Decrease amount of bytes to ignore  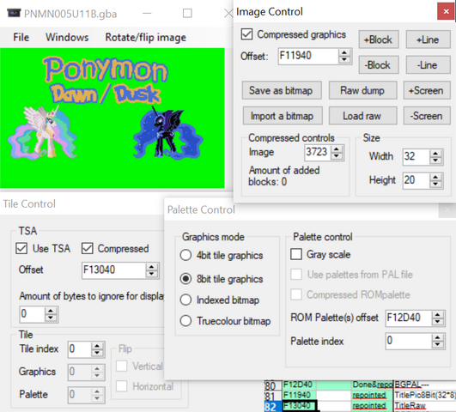[x=51, y=318]
